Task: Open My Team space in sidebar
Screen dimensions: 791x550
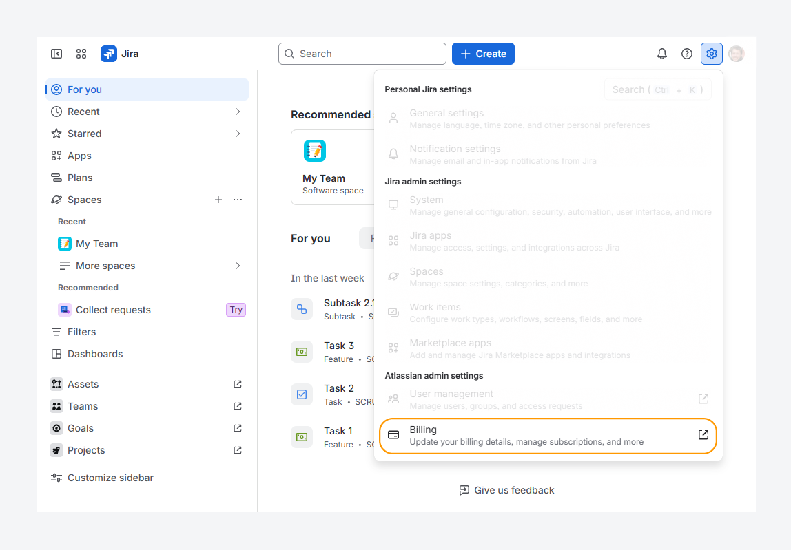Action: [147, 244]
